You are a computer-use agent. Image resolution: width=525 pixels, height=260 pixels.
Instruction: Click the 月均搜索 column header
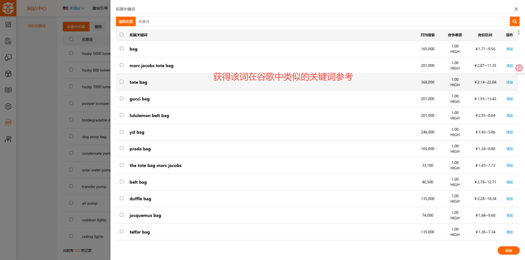tap(428, 35)
